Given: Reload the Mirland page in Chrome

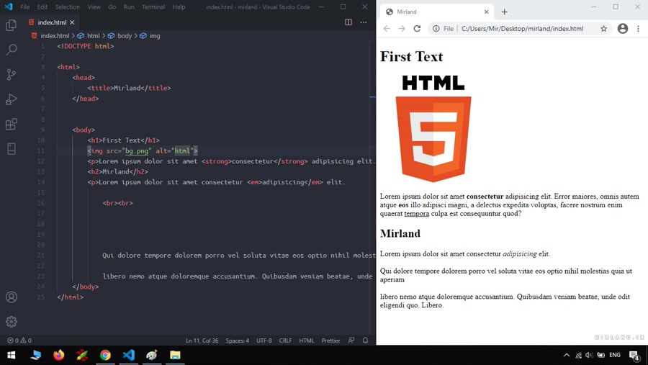Looking at the screenshot, I should (417, 29).
